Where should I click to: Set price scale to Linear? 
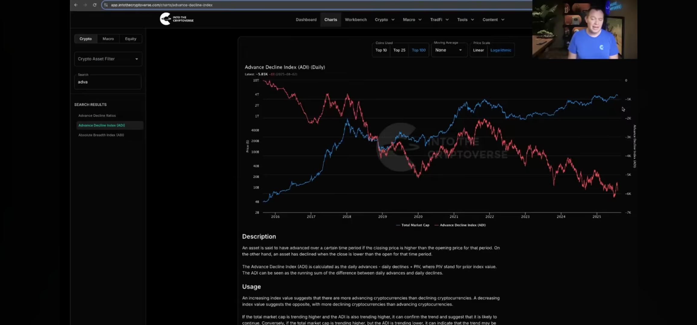[x=479, y=50]
